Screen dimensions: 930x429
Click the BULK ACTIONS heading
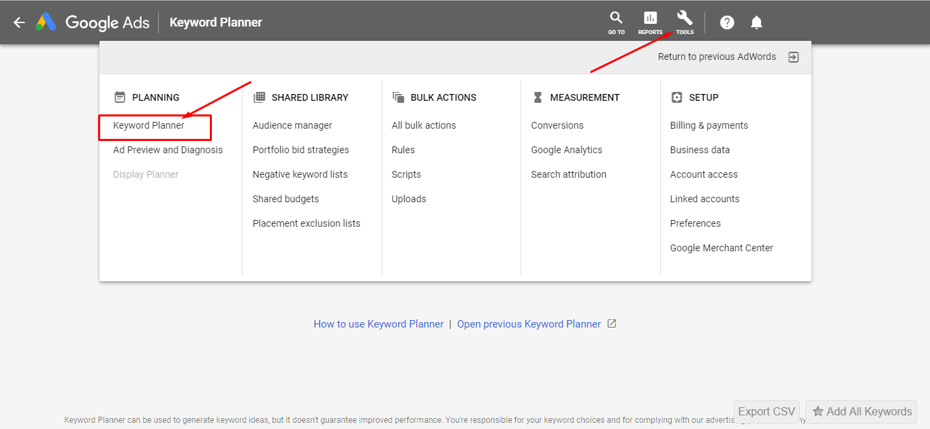444,97
